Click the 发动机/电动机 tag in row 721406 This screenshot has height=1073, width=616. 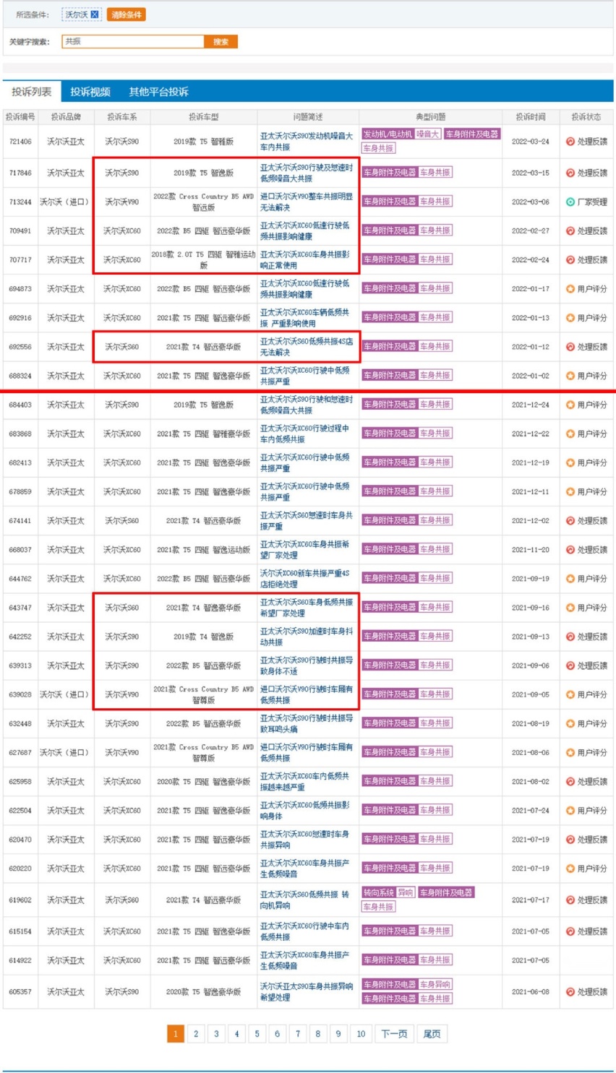click(x=388, y=134)
